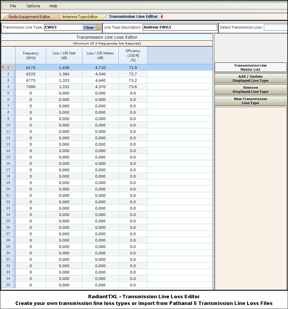288x309 pixels.
Task: Open the Select Transmission Line dropdown
Action: pyautogui.click(x=276, y=28)
